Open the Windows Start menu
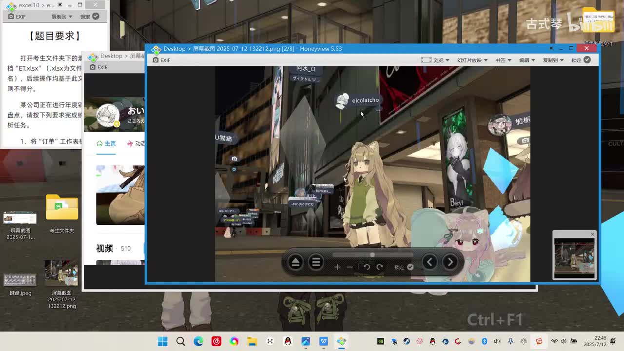 click(x=163, y=341)
